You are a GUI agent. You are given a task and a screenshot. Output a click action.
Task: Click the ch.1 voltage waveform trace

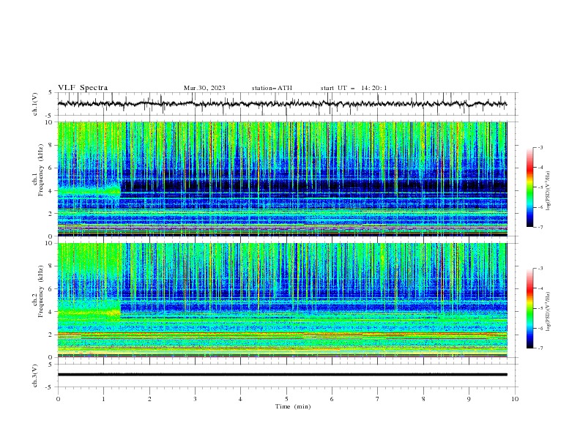click(282, 104)
